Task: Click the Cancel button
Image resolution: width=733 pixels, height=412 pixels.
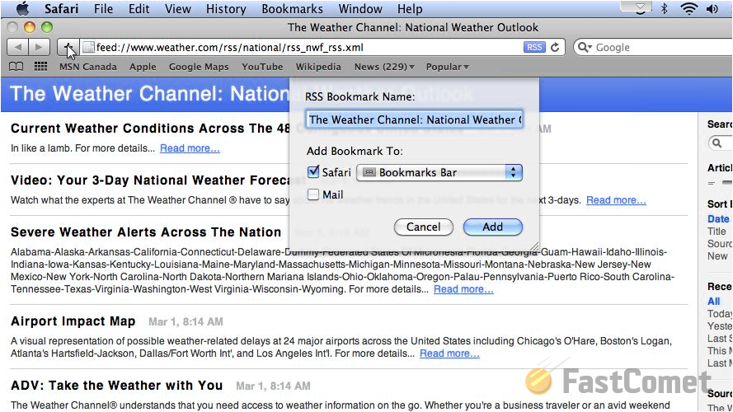Action: [x=424, y=227]
